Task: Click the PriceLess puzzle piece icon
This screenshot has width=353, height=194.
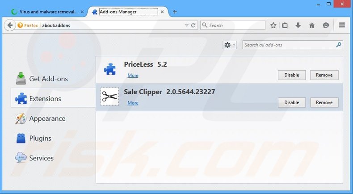Action: tap(109, 69)
